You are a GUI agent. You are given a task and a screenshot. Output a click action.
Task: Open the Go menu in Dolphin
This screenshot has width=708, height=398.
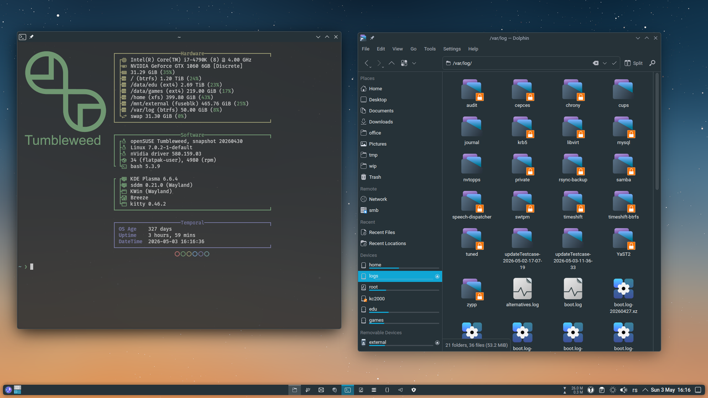(x=413, y=49)
